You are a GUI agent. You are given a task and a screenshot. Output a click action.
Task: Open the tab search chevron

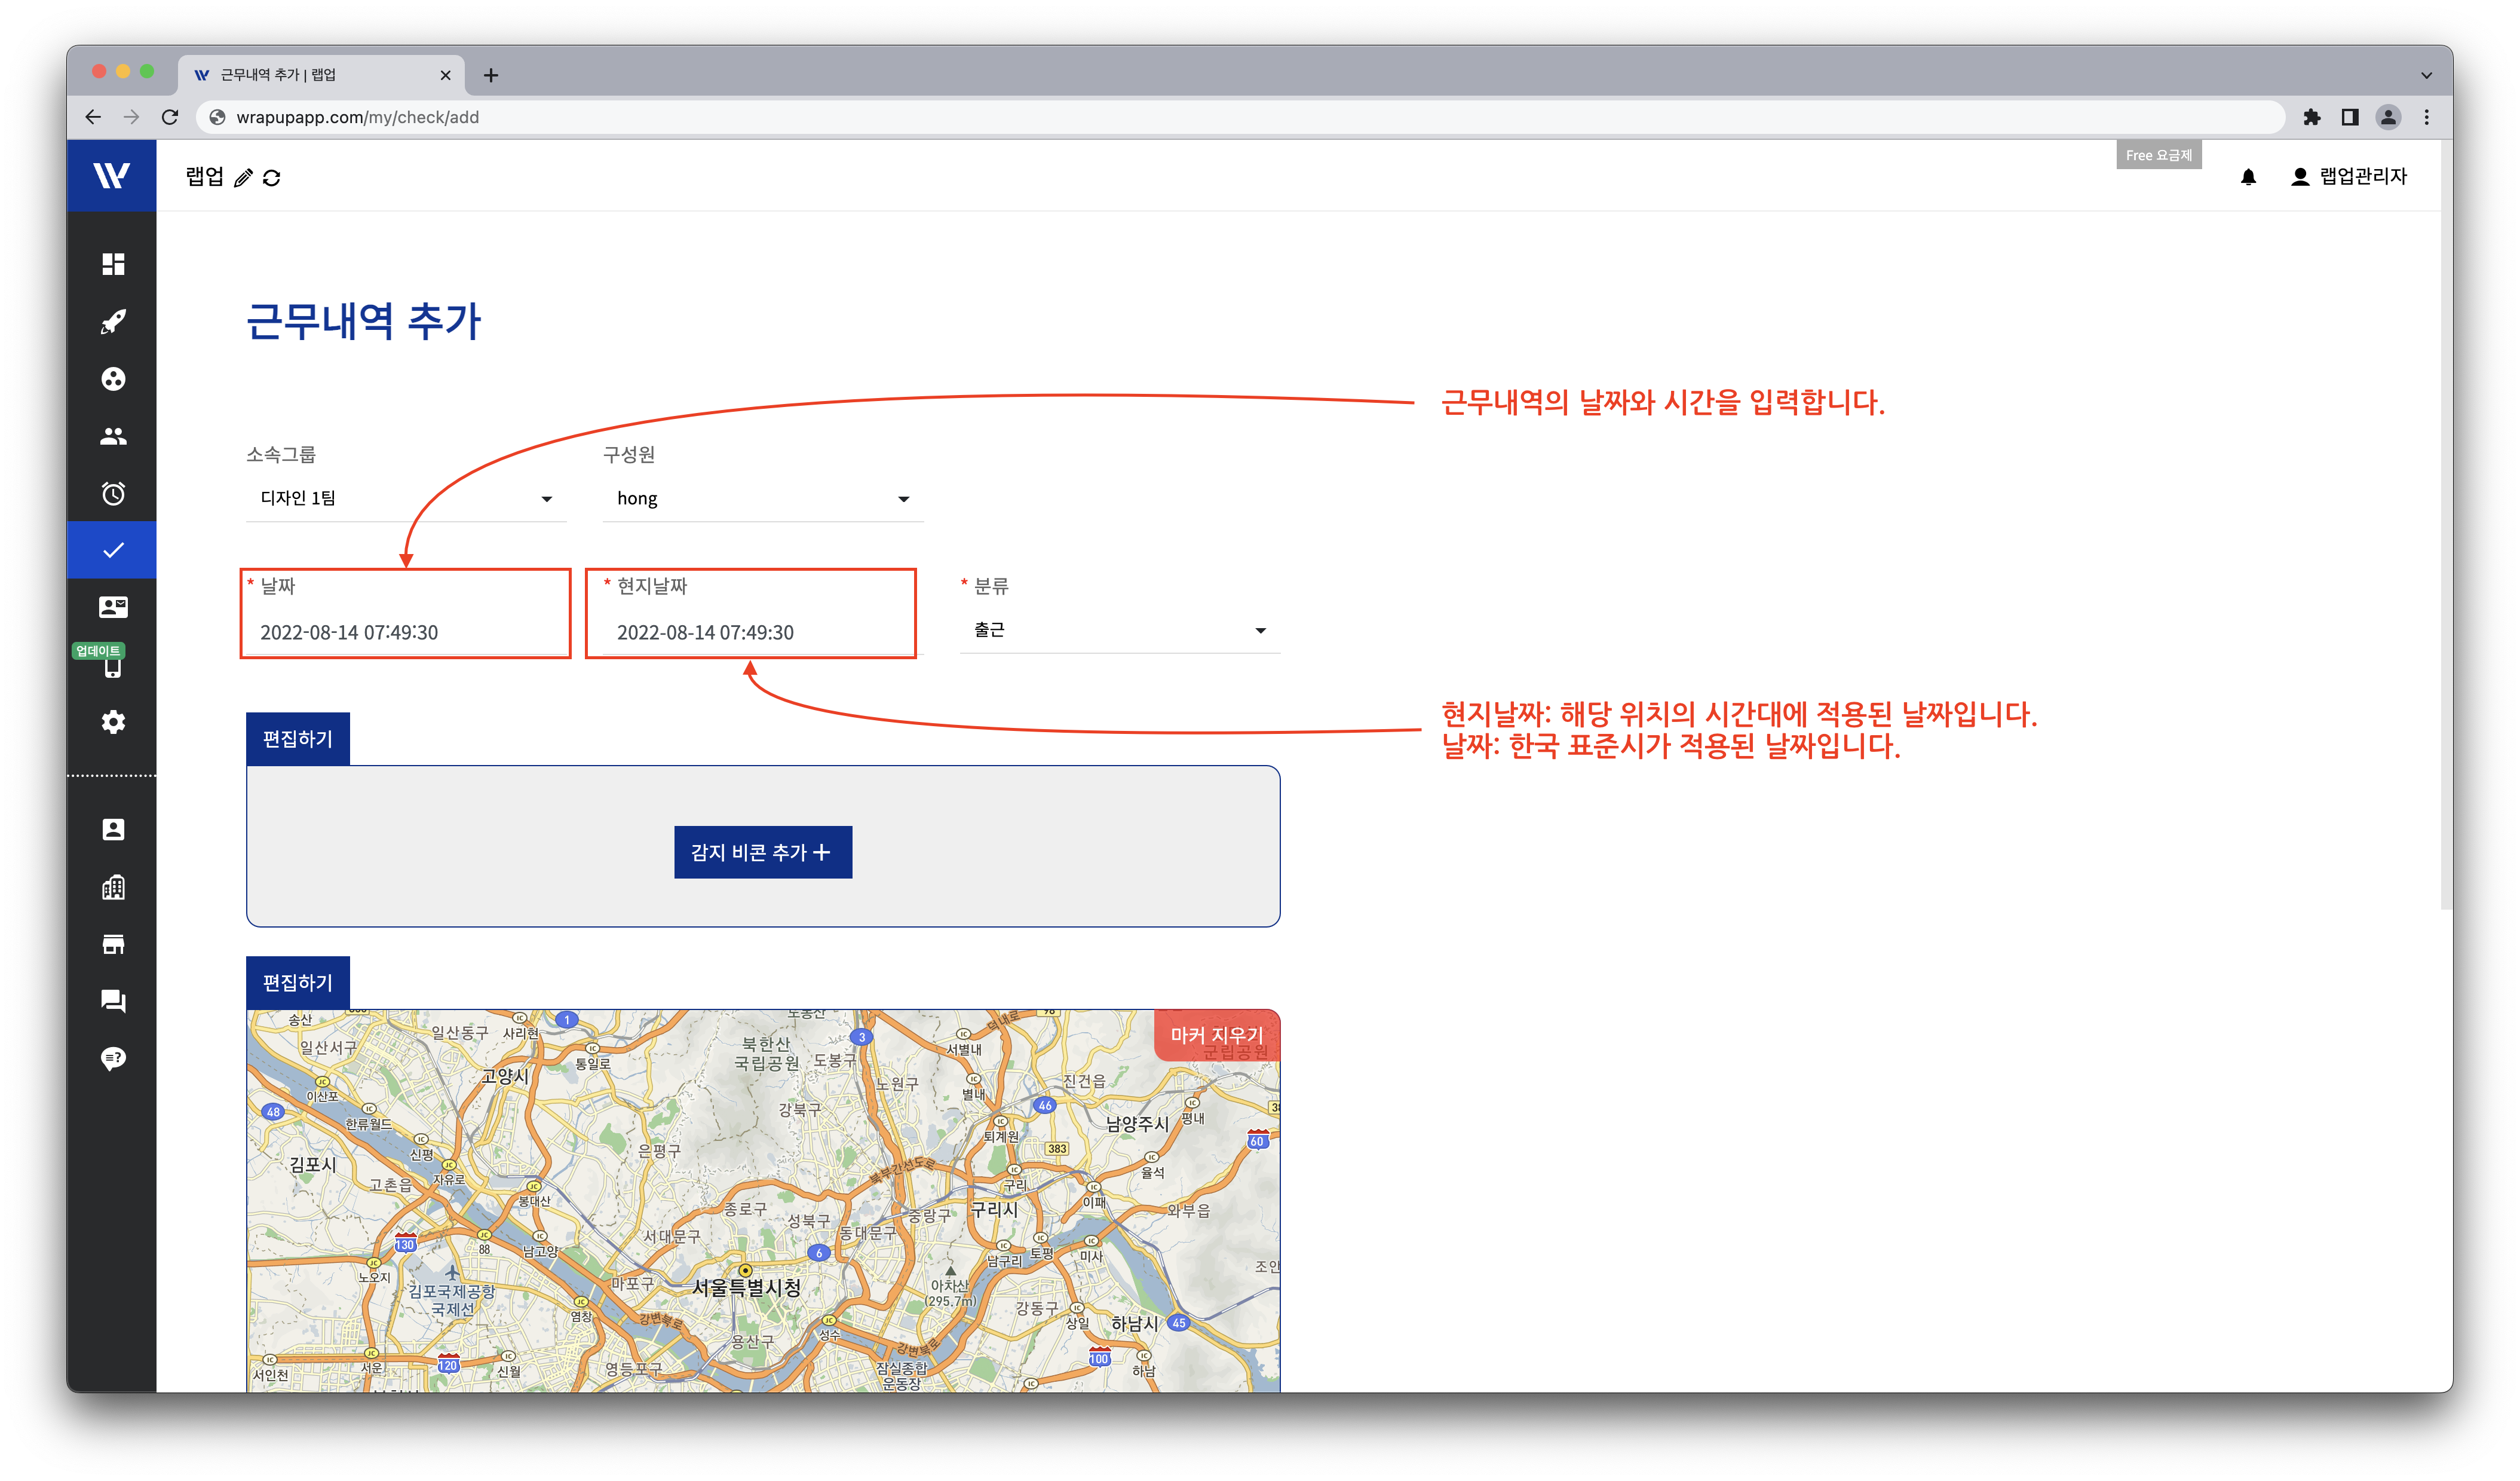pos(2427,75)
